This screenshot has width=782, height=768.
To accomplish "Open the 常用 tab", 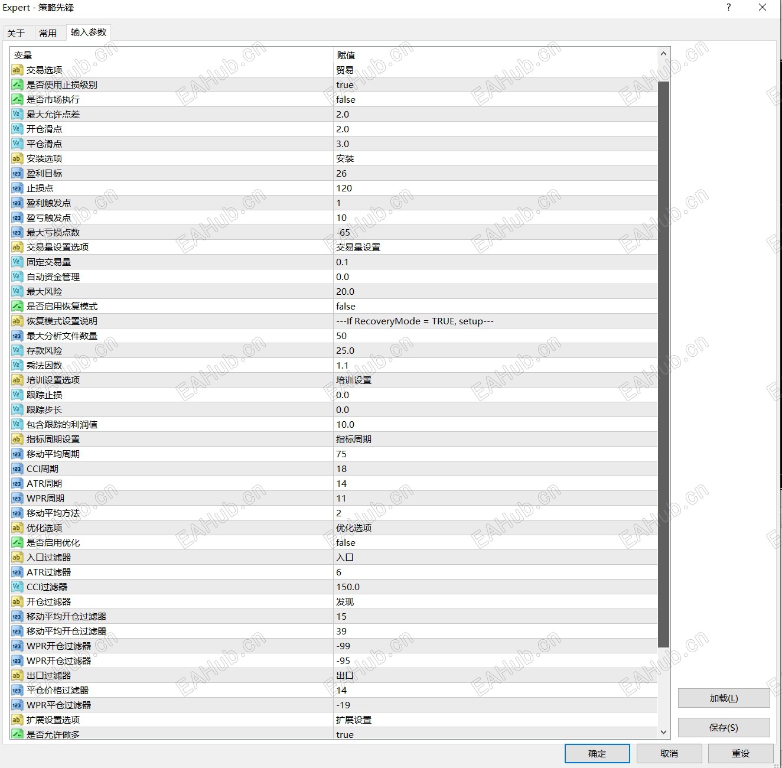I will click(x=48, y=33).
